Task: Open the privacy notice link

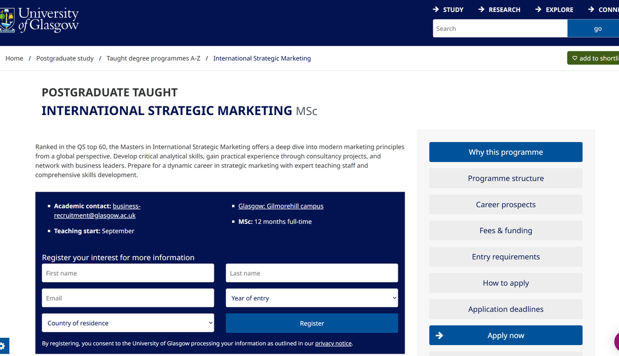Action: [x=333, y=343]
